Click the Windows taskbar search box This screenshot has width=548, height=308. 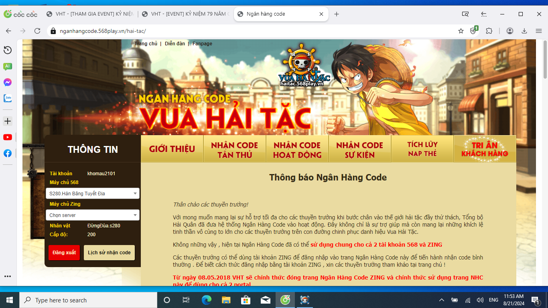click(88, 300)
